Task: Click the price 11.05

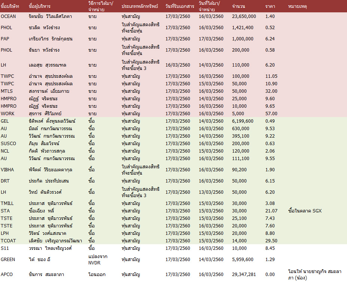Action: click(271, 76)
